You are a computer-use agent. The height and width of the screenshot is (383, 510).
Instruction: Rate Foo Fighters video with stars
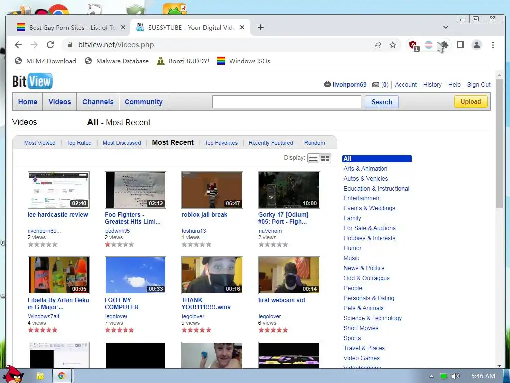[x=120, y=244]
